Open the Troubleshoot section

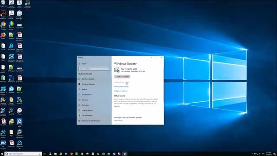click(x=87, y=94)
